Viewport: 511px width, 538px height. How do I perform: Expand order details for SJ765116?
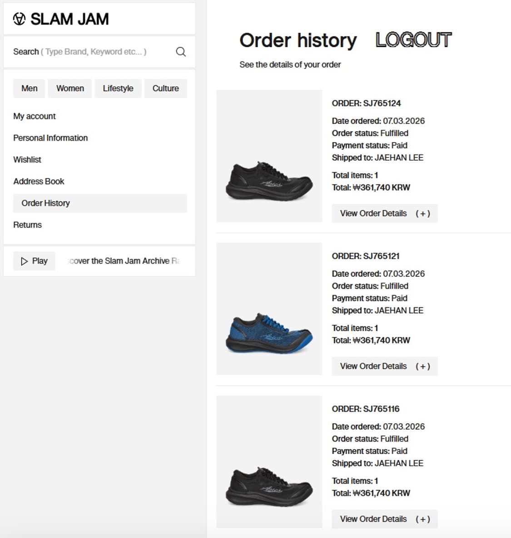(385, 519)
